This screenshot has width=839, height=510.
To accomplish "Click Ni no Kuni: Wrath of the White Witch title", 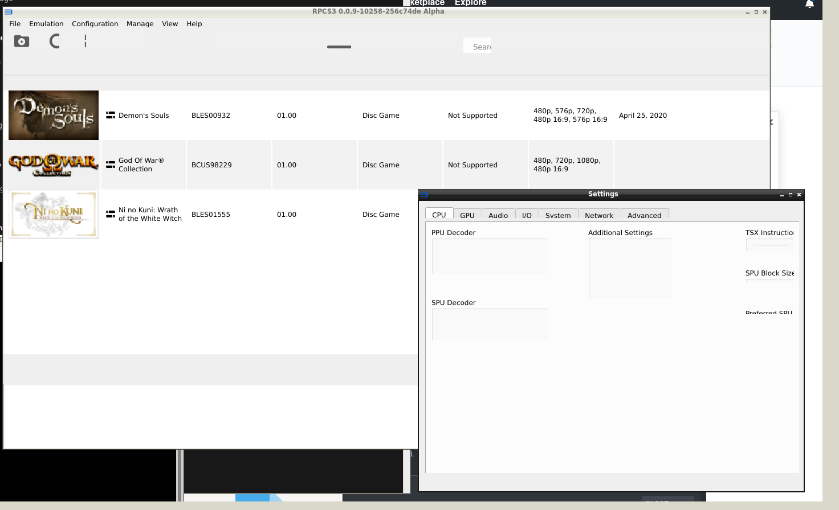I will tap(150, 214).
